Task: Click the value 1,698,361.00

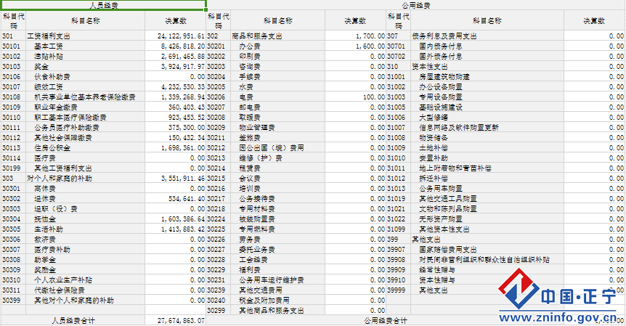Action: (175, 148)
